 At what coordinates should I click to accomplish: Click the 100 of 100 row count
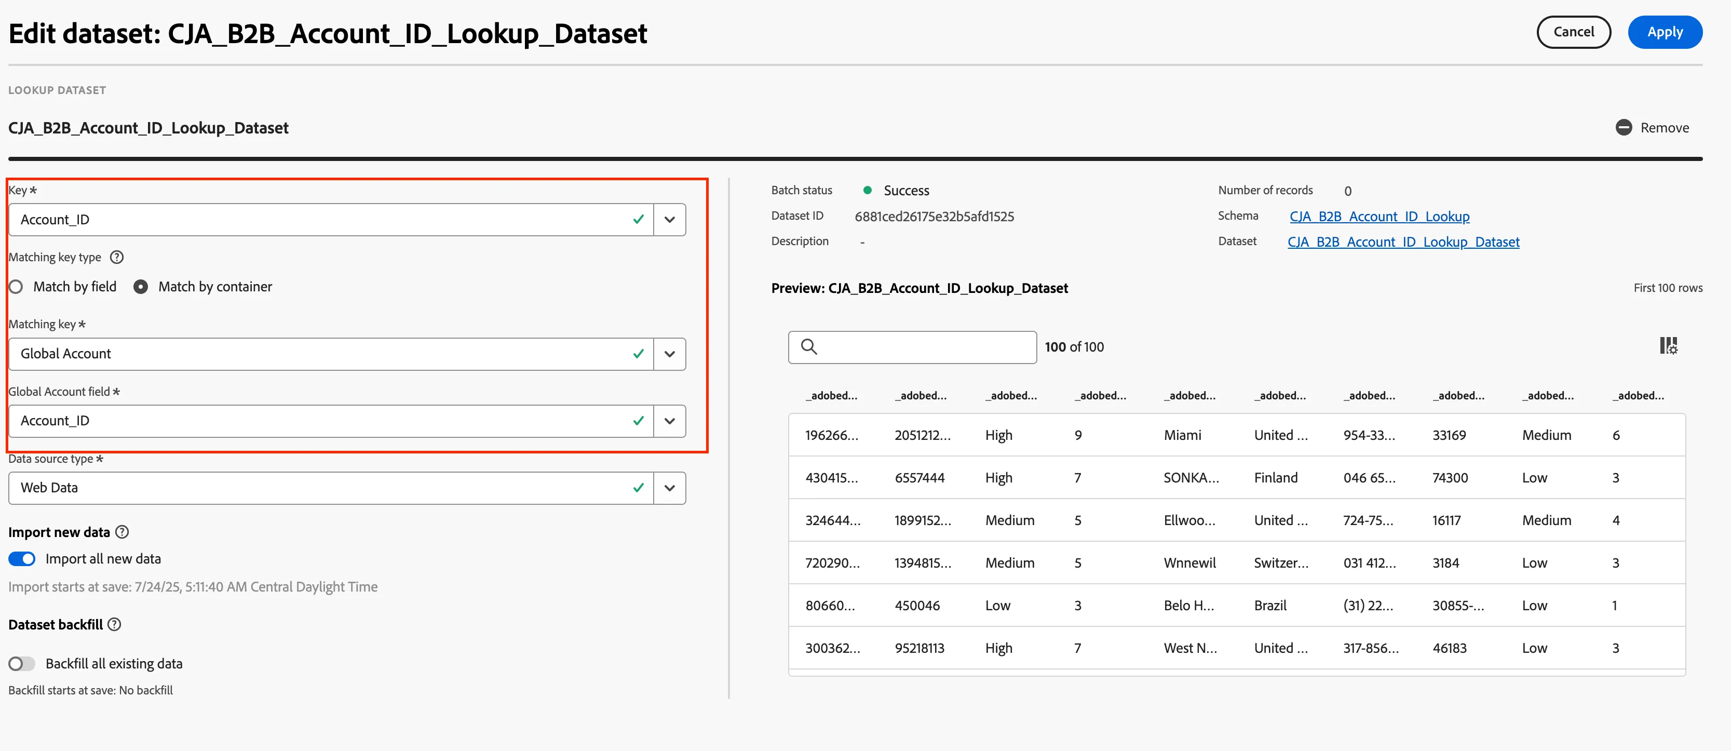(x=1074, y=347)
